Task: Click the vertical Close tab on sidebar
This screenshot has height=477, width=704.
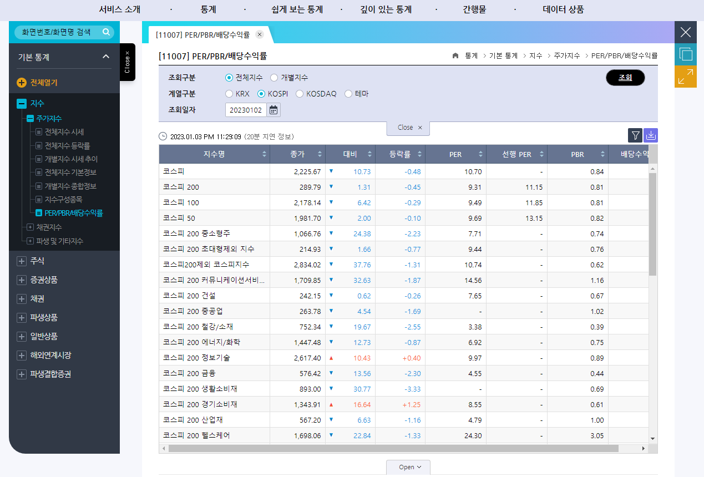Action: [128, 62]
